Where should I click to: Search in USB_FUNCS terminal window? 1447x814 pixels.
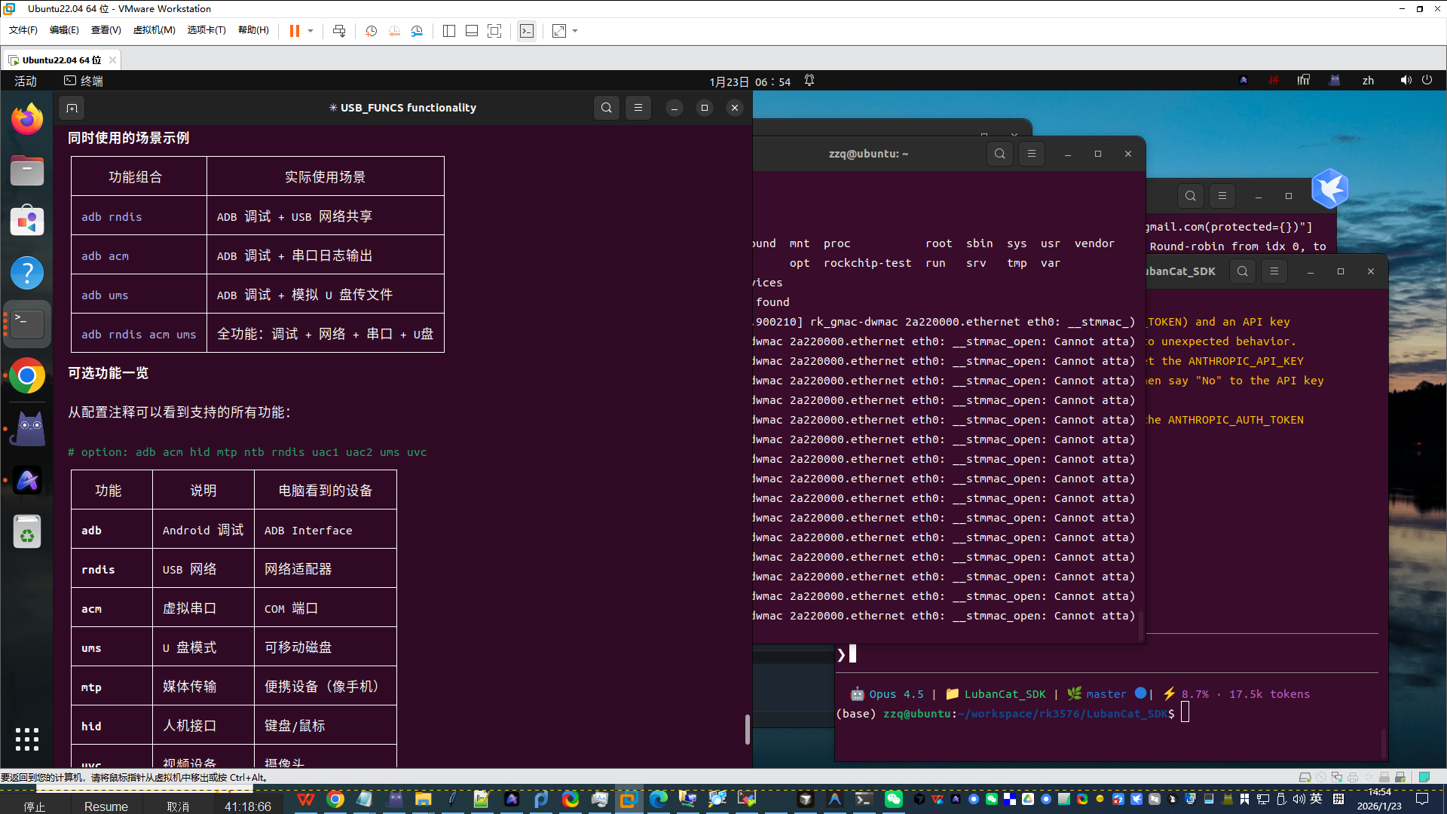click(606, 108)
